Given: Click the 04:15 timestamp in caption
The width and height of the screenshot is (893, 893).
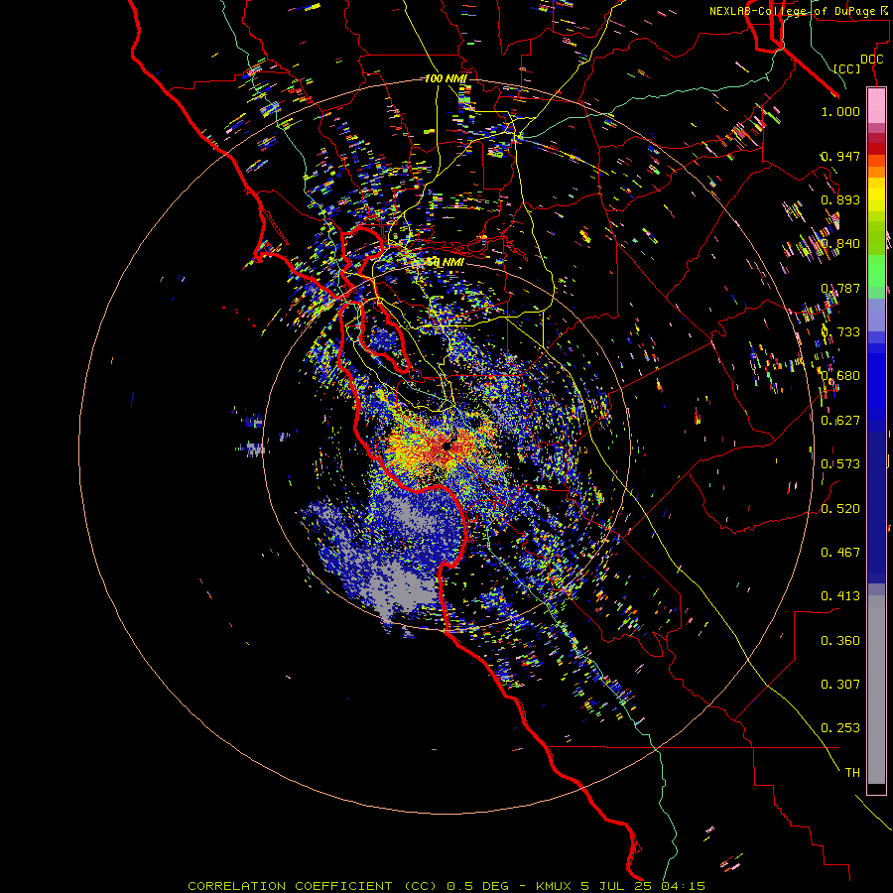Looking at the screenshot, I should [684, 886].
